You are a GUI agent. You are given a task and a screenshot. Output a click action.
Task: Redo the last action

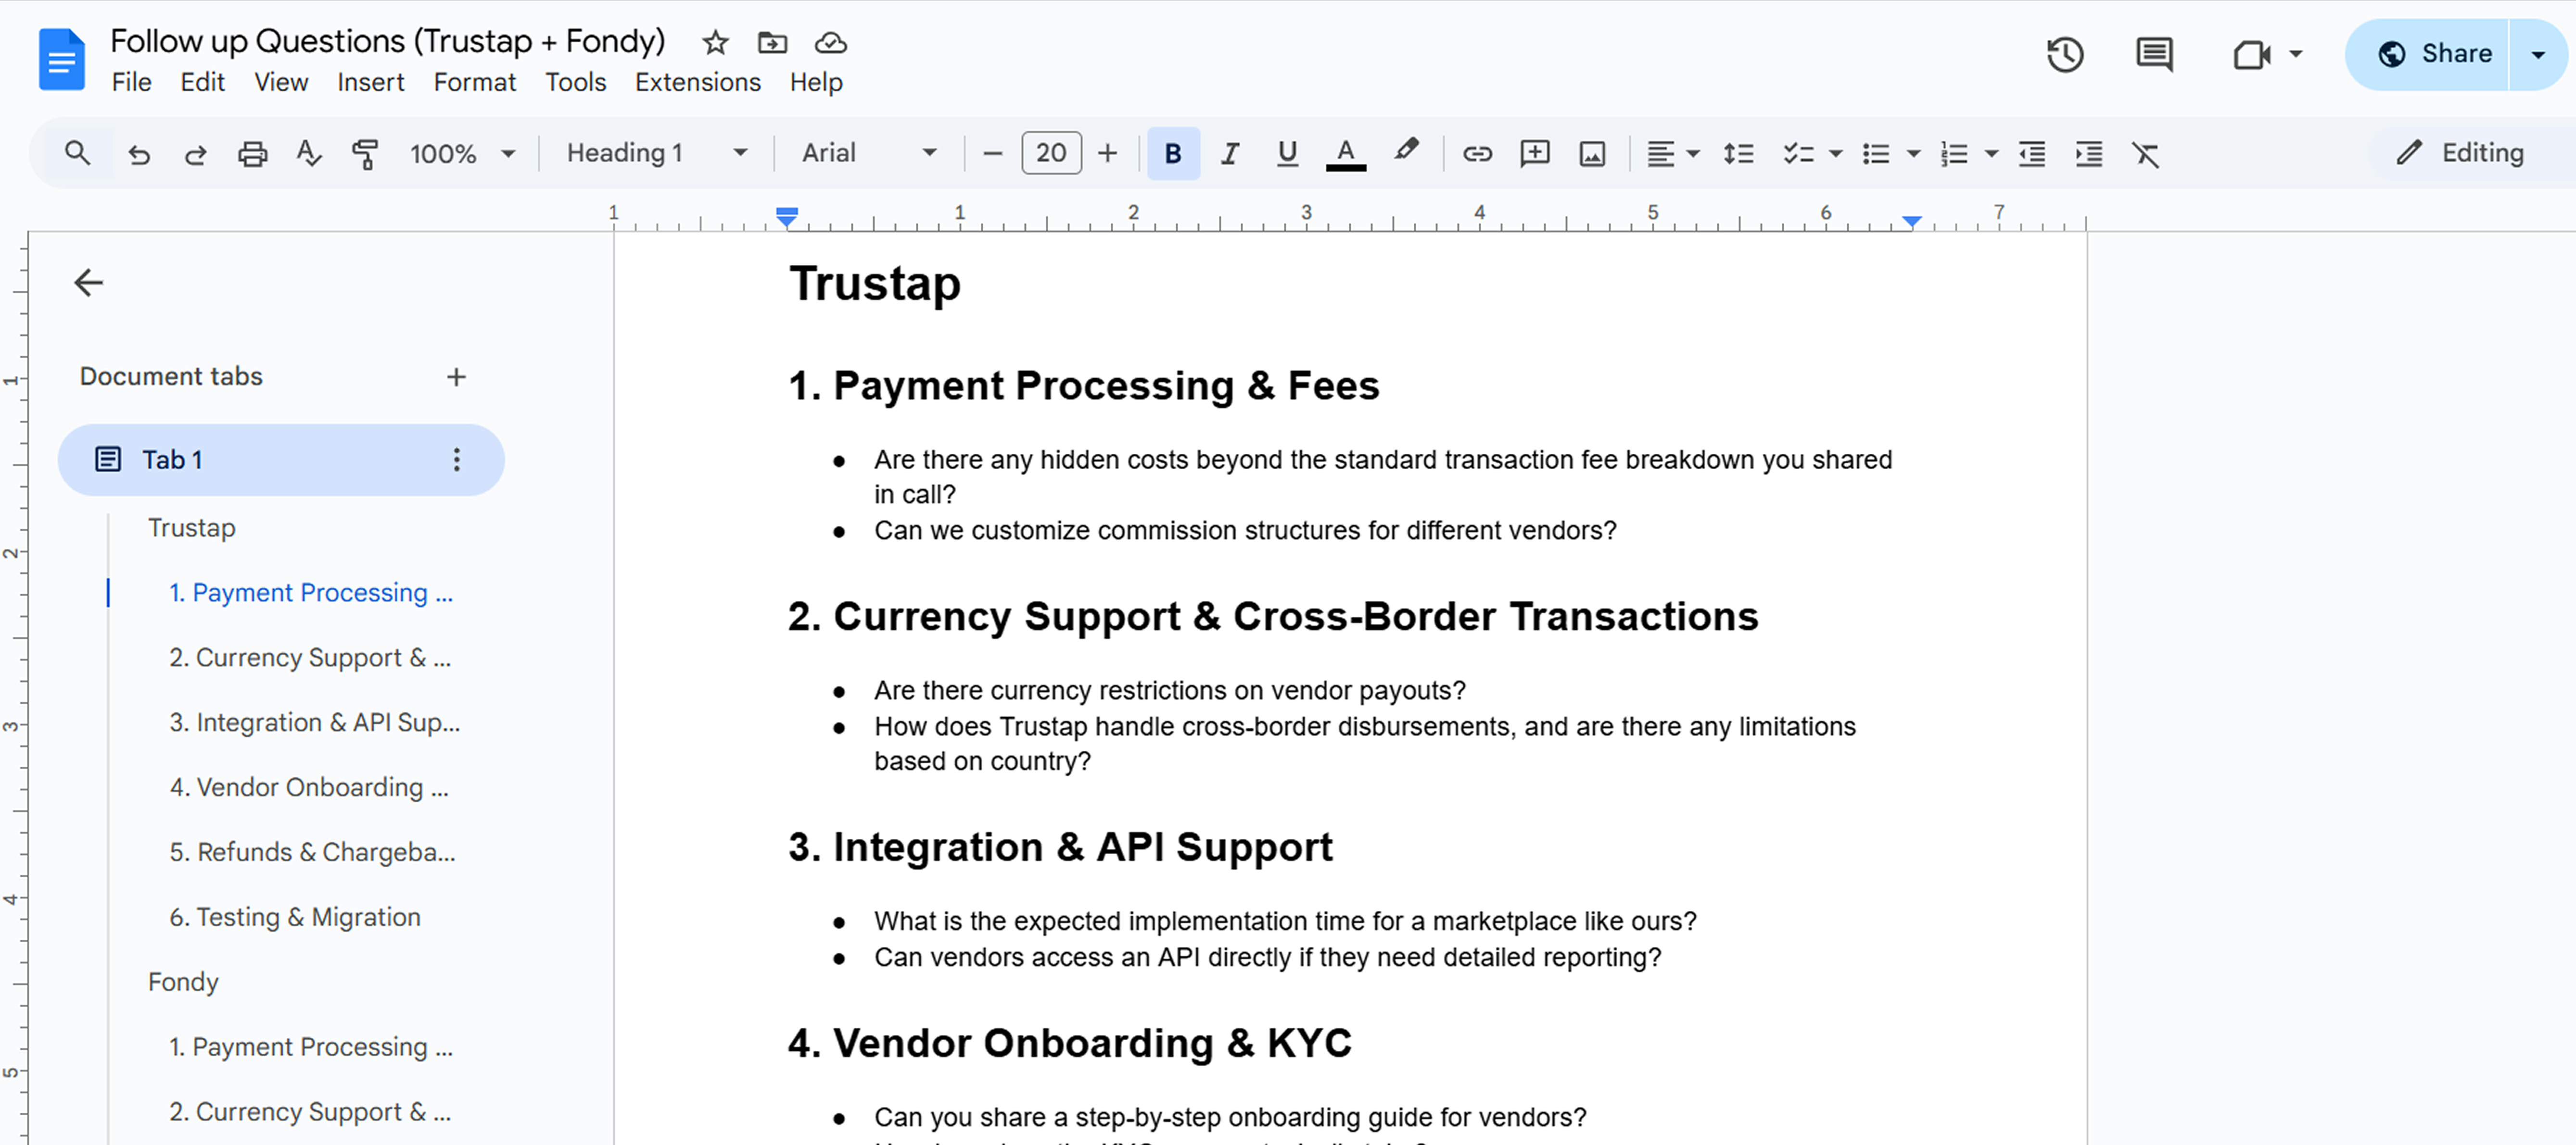[196, 154]
